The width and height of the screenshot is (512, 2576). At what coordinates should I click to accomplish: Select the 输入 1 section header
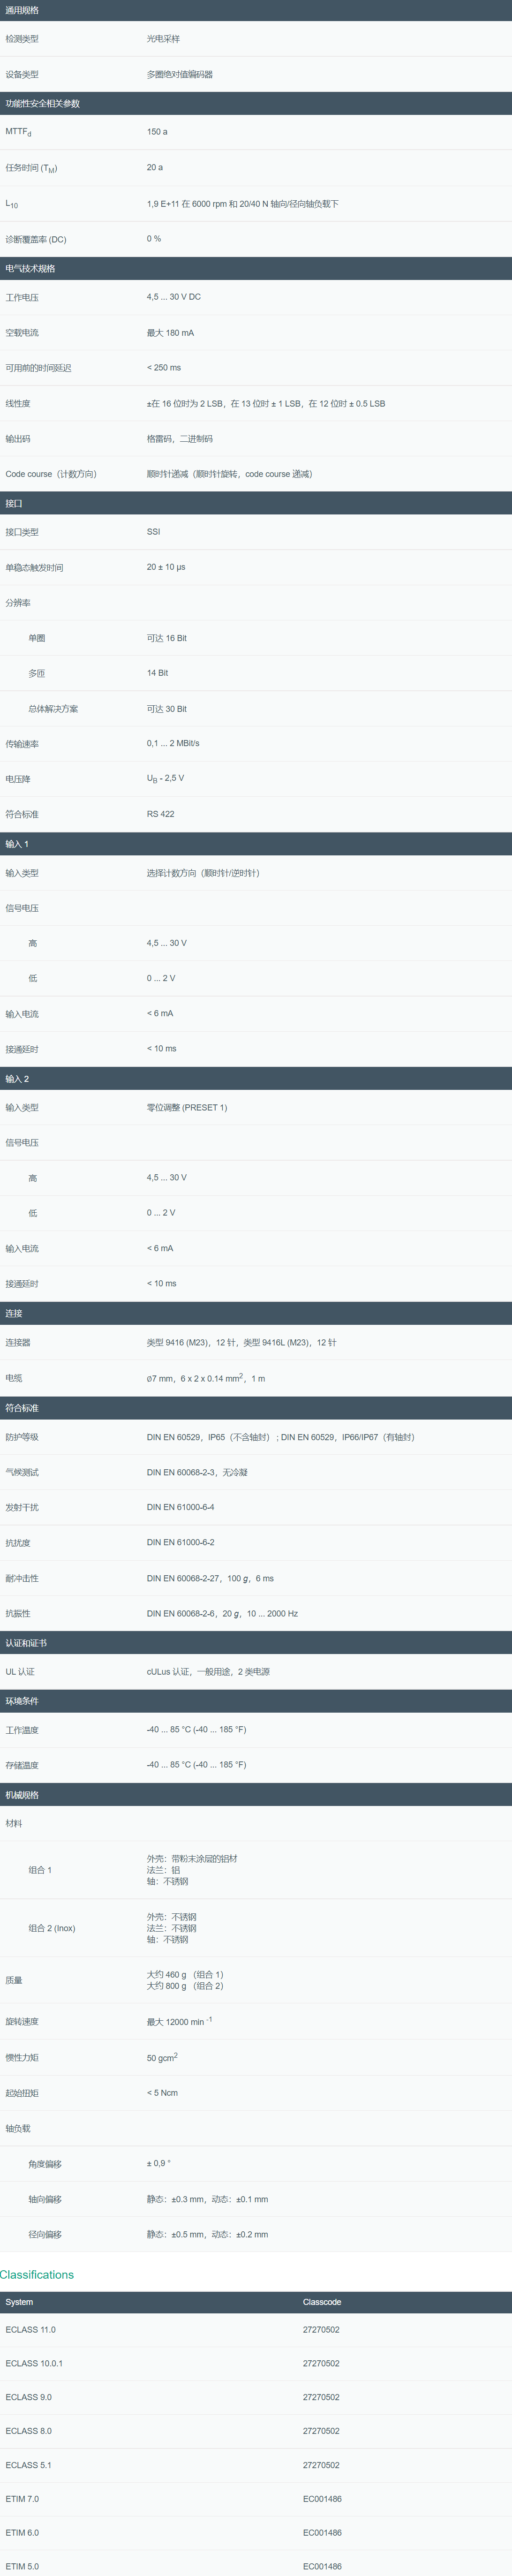click(256, 844)
